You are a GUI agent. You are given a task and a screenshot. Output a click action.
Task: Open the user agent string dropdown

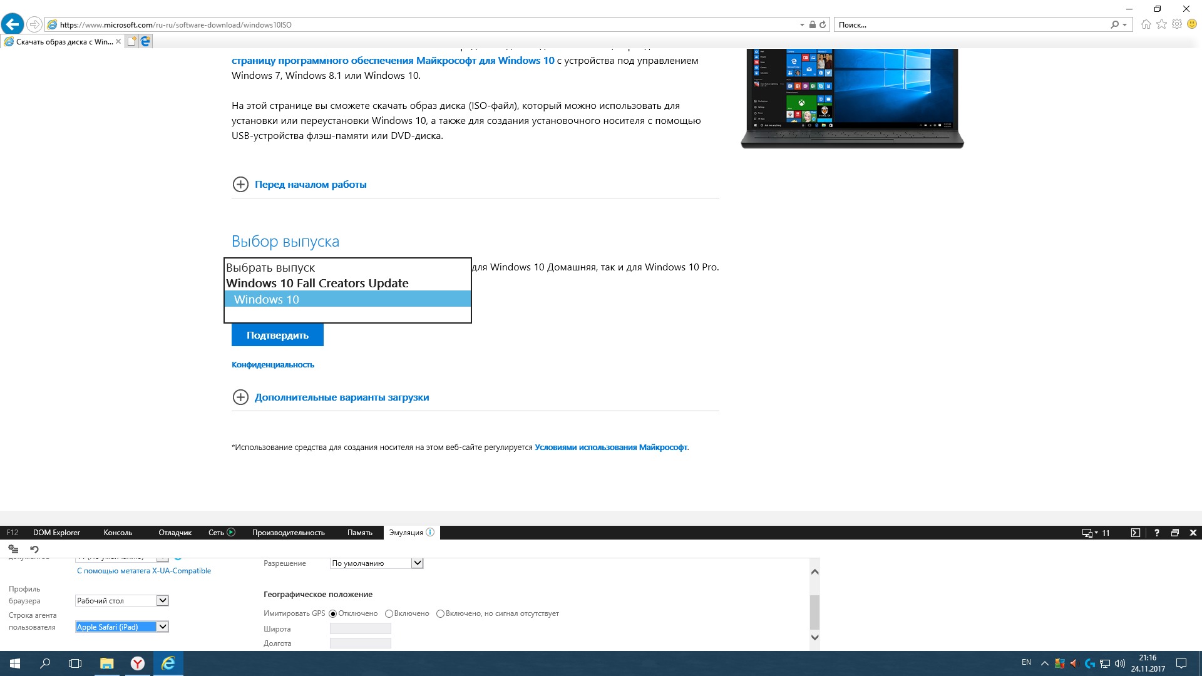[162, 627]
